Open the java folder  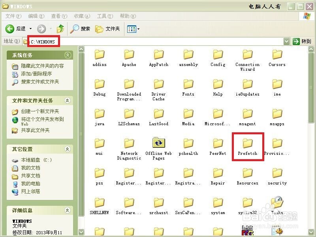(x=99, y=114)
